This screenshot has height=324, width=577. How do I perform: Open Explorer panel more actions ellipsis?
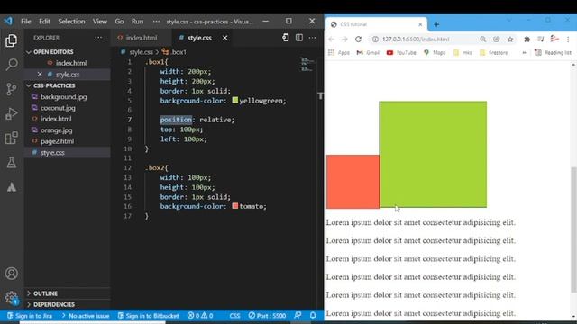tap(98, 38)
